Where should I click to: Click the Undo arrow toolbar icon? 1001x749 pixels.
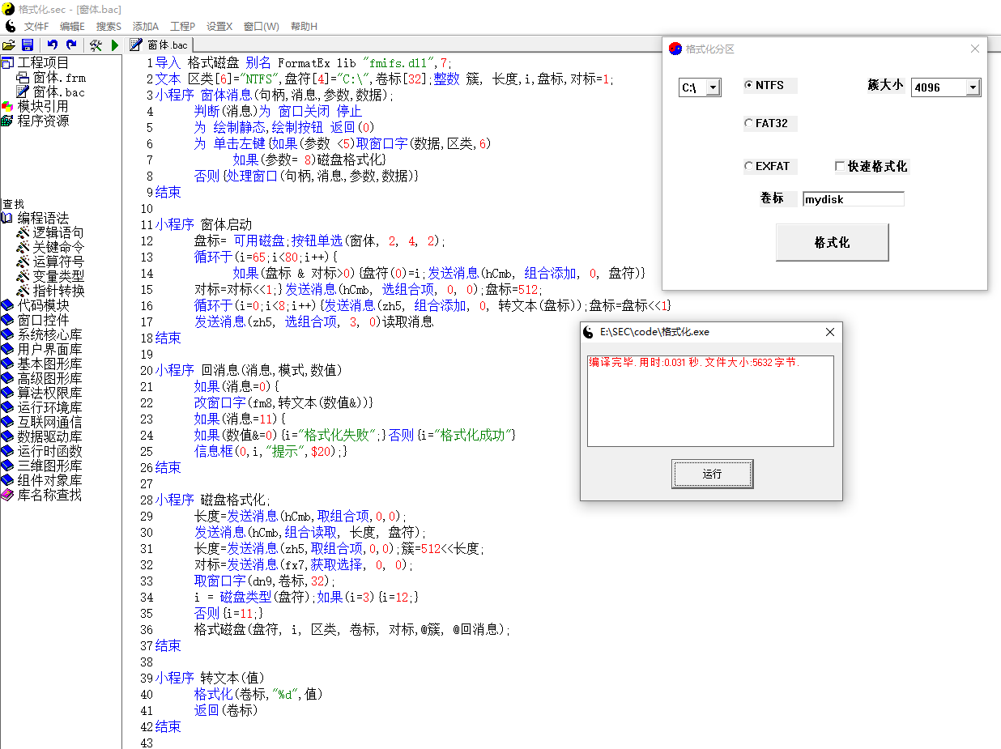(53, 45)
